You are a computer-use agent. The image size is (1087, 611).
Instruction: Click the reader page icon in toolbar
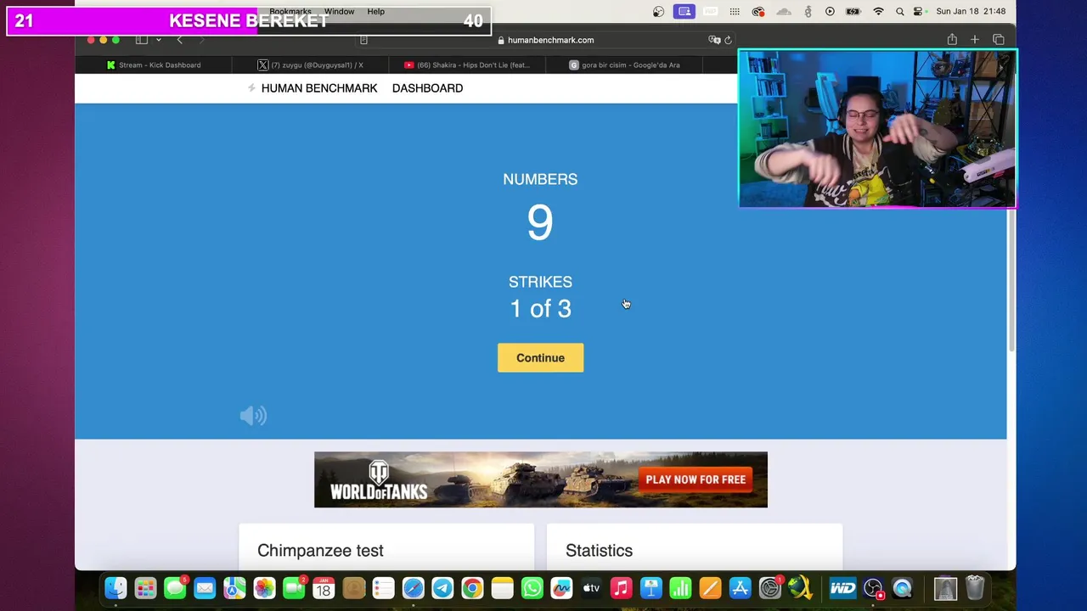click(363, 40)
